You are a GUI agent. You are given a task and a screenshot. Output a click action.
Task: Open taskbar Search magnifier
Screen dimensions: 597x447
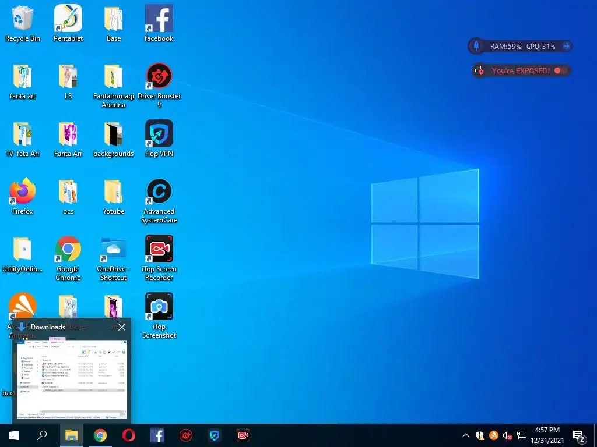click(x=42, y=435)
